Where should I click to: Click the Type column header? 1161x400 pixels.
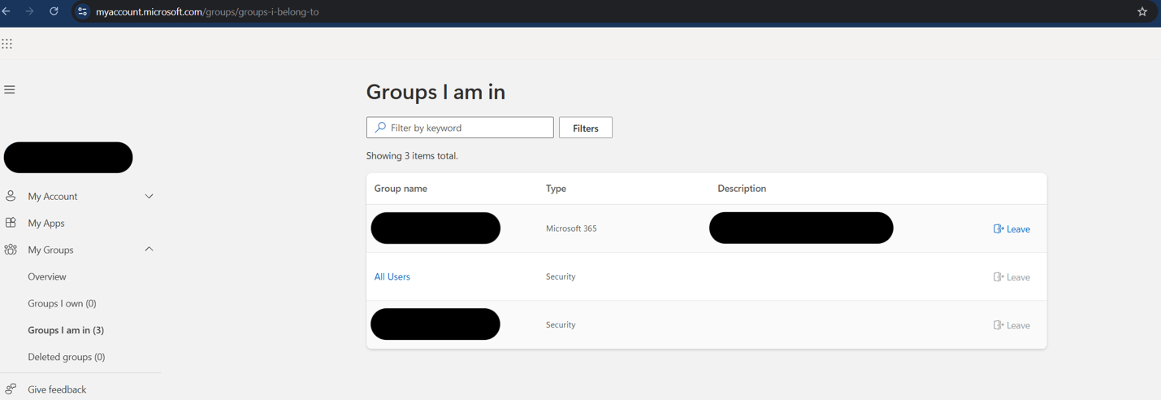pyautogui.click(x=556, y=189)
